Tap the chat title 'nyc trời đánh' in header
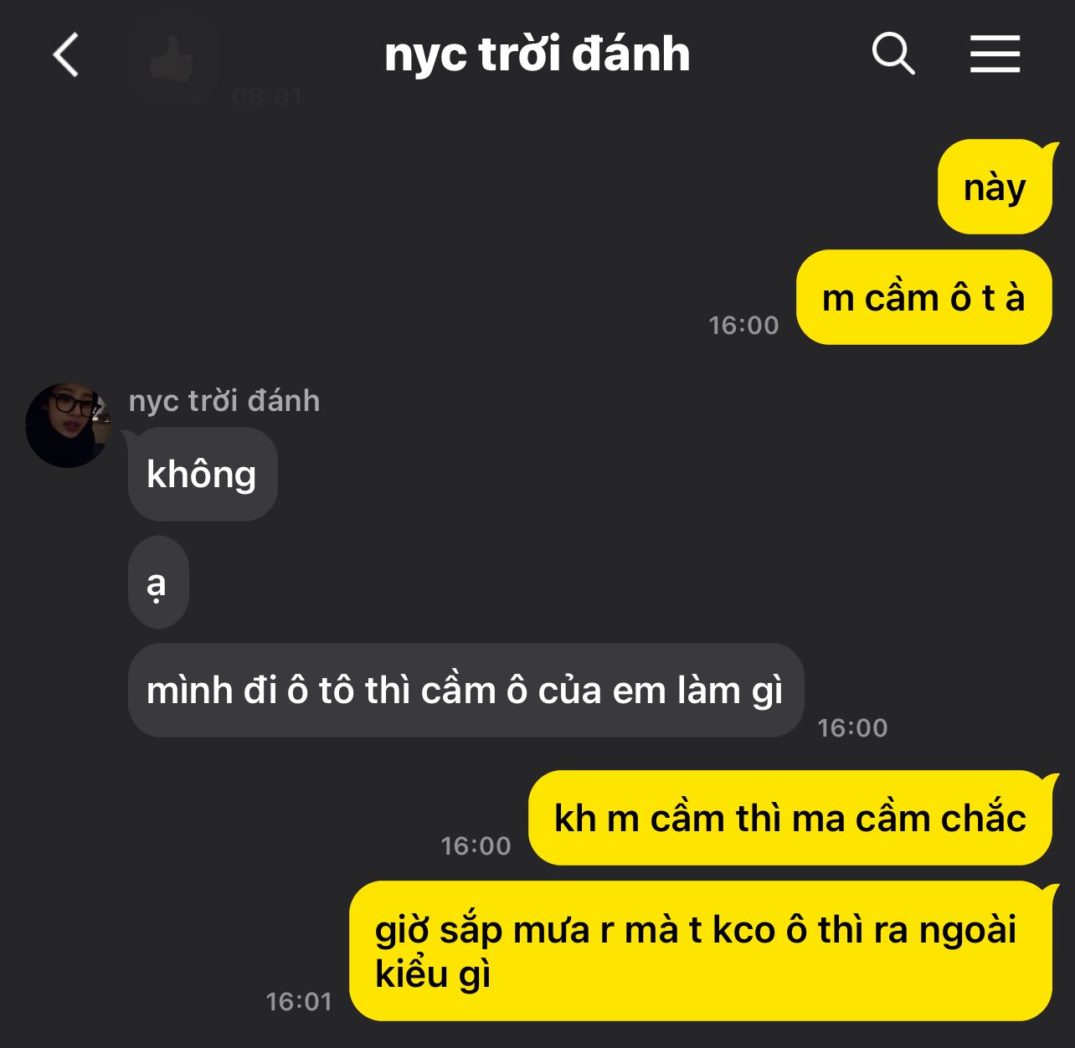This screenshot has width=1075, height=1048. (x=537, y=54)
